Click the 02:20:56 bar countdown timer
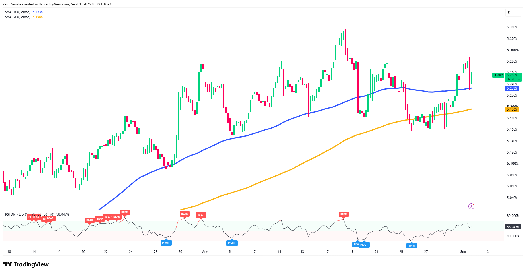526x273 pixels. tap(513, 79)
